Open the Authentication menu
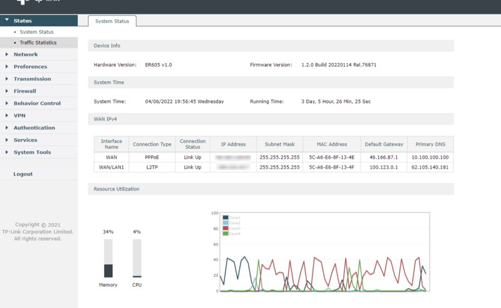 click(34, 127)
